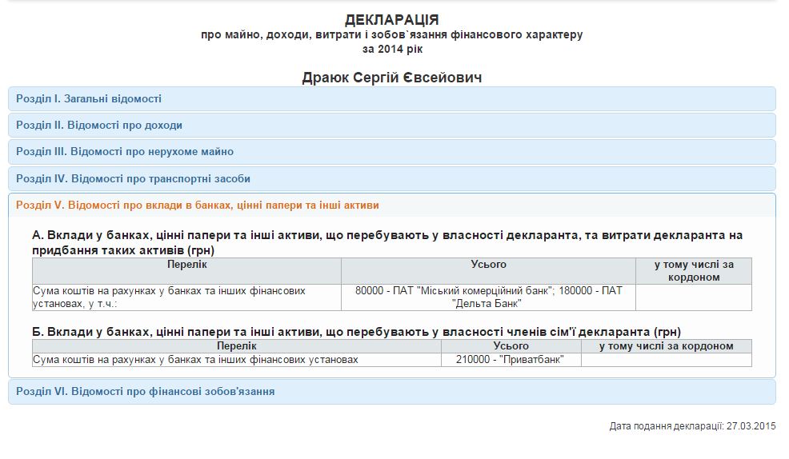Click the '210000 - Приватбанк' cell
Image resolution: width=789 pixels, height=459 pixels.
tap(511, 360)
